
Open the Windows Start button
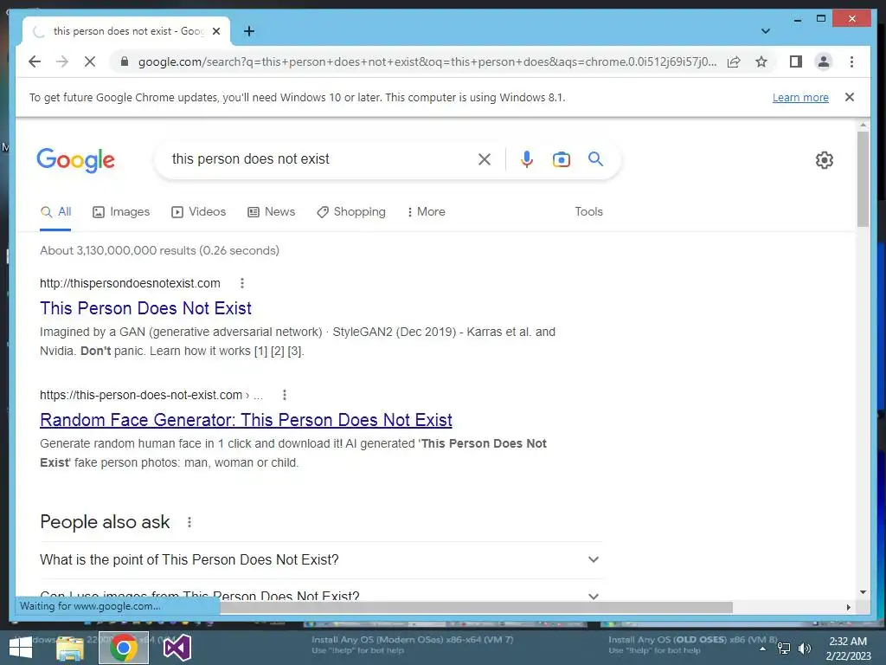click(x=21, y=648)
